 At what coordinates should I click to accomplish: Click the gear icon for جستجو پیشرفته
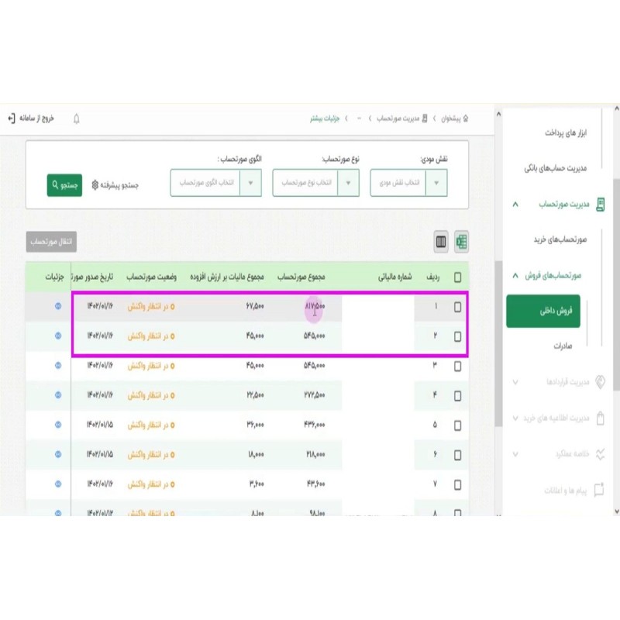coord(95,185)
